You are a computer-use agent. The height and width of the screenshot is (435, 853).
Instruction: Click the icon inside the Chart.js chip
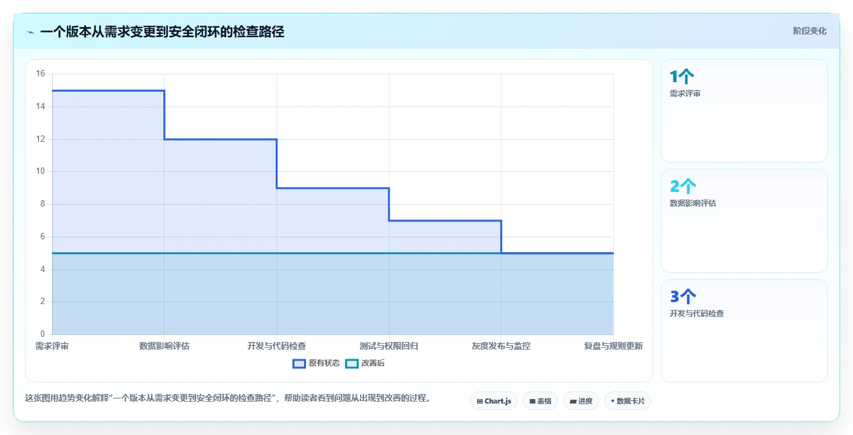480,402
